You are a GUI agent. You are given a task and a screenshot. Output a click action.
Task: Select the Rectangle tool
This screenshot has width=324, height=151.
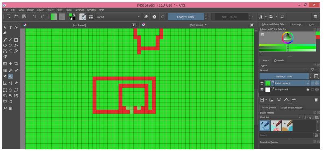point(16,40)
